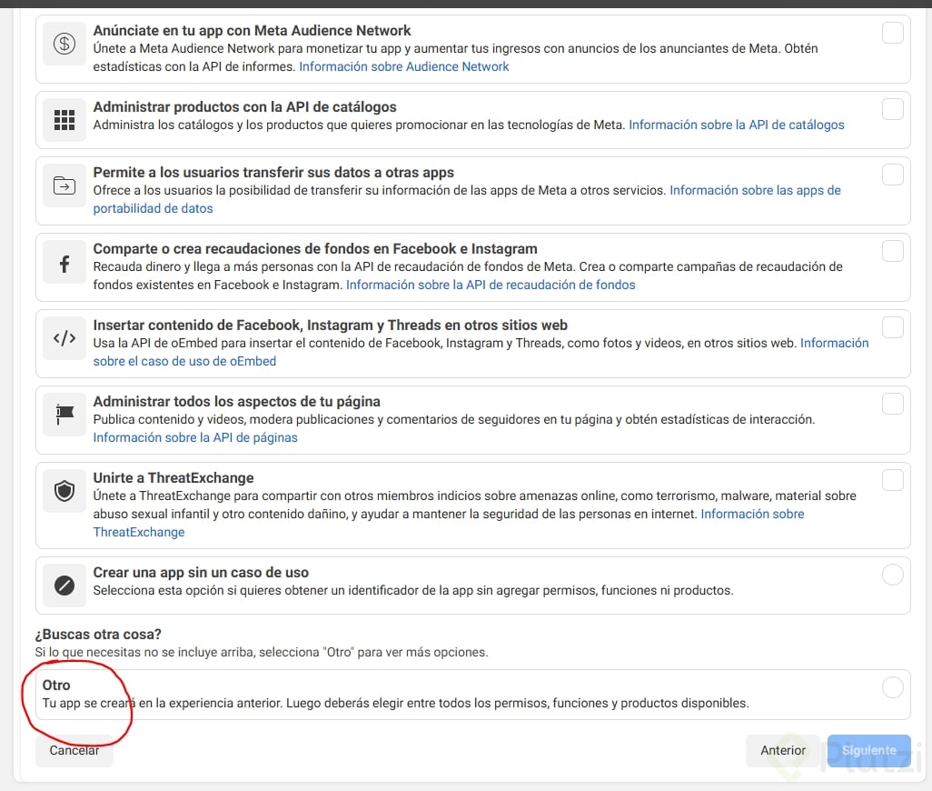Click heading Administrar todos los aspectos de tu página
The height and width of the screenshot is (791, 932).
pyautogui.click(x=236, y=402)
